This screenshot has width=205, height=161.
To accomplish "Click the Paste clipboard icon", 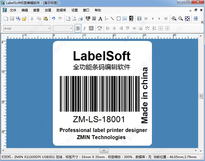I will pos(45,18).
